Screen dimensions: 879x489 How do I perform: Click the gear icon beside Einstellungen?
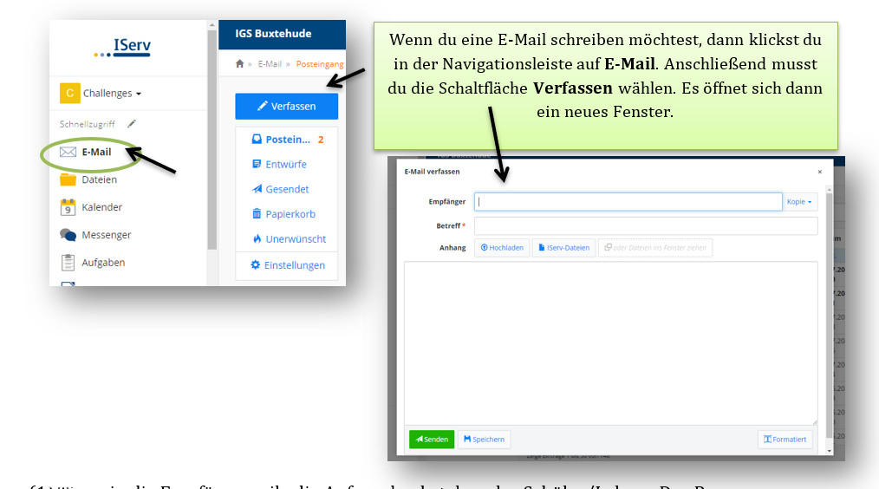(x=255, y=264)
